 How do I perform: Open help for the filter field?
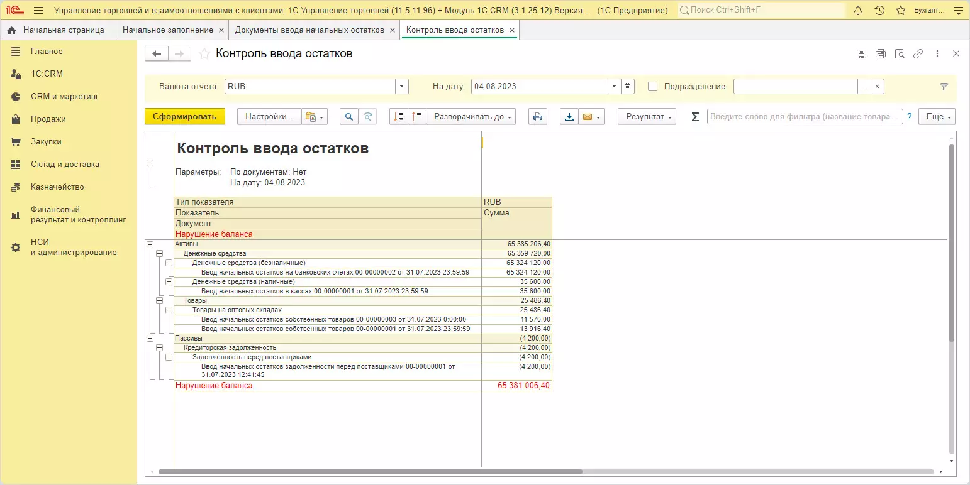tap(909, 117)
